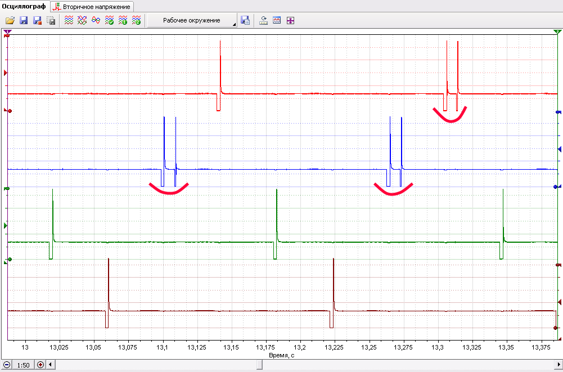Click the left arrow of the horizontal scrollbar

pos(50,365)
